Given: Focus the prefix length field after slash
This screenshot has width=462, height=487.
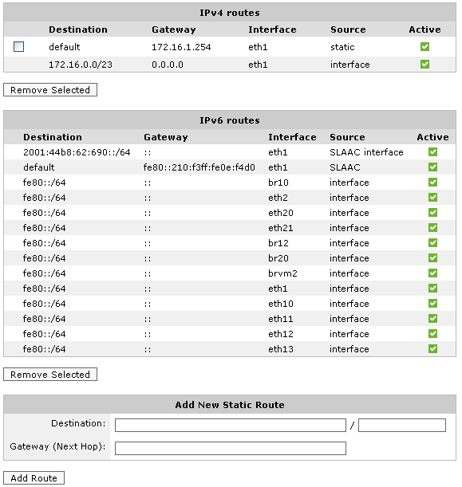Looking at the screenshot, I should (x=402, y=425).
